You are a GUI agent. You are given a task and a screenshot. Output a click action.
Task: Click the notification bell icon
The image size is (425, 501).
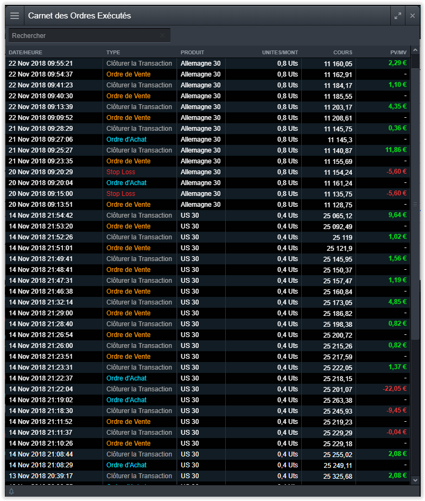[x=11, y=491]
